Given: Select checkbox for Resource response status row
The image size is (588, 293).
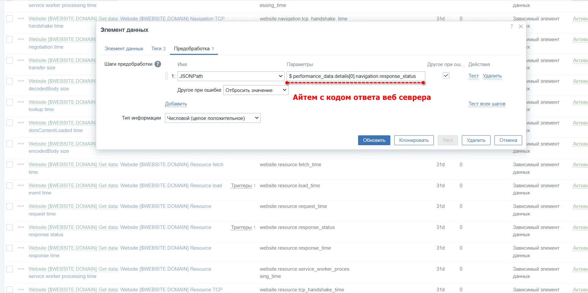Looking at the screenshot, I should 10,227.
